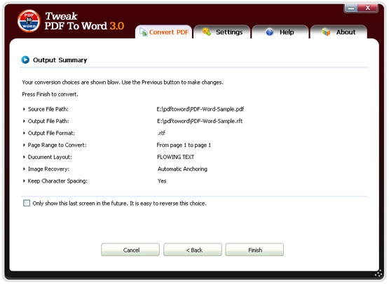Click the About box icon

(x=326, y=32)
